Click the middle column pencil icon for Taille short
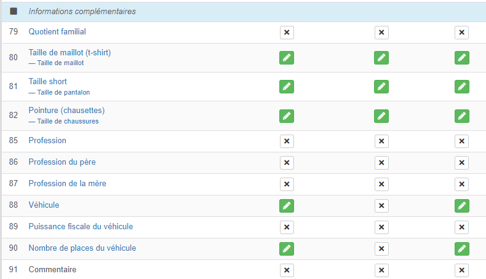Viewport: 486px width, 279px height. tap(381, 87)
